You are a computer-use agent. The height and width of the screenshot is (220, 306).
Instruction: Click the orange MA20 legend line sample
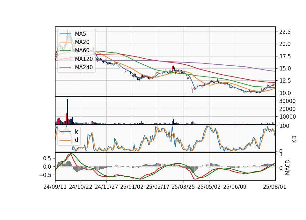pos(65,42)
